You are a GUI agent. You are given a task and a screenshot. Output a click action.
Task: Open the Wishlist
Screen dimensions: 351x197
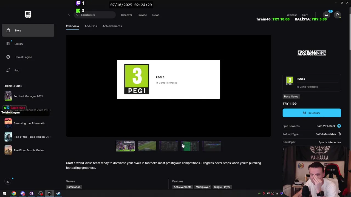292,15
